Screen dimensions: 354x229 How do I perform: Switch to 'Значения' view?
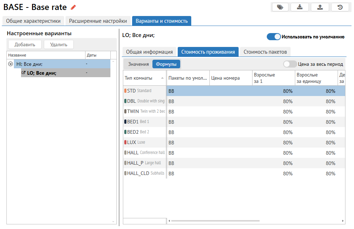click(x=138, y=64)
